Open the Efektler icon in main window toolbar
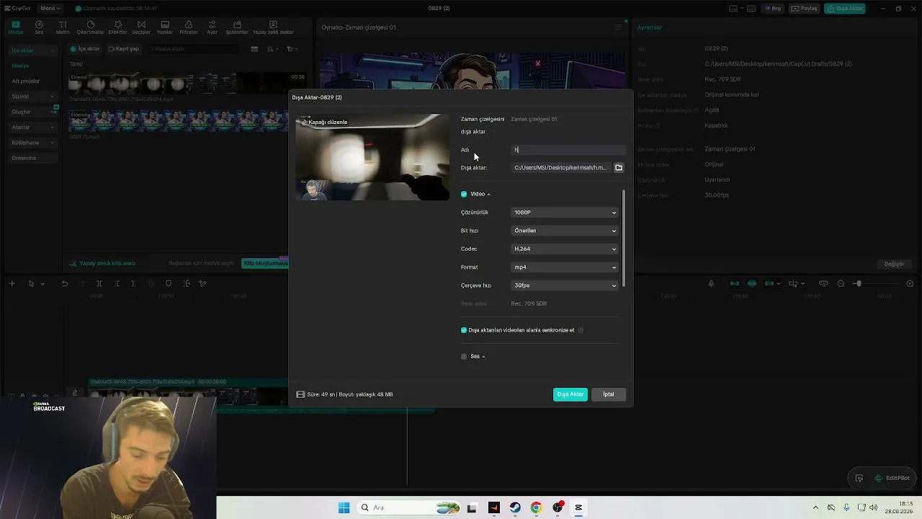The width and height of the screenshot is (922, 519). point(117,27)
